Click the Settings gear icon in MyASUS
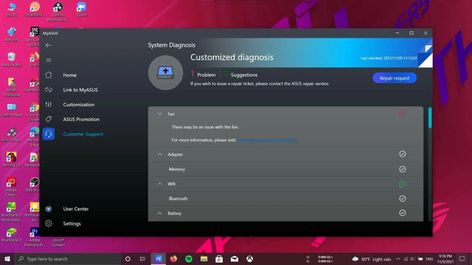 (48, 223)
